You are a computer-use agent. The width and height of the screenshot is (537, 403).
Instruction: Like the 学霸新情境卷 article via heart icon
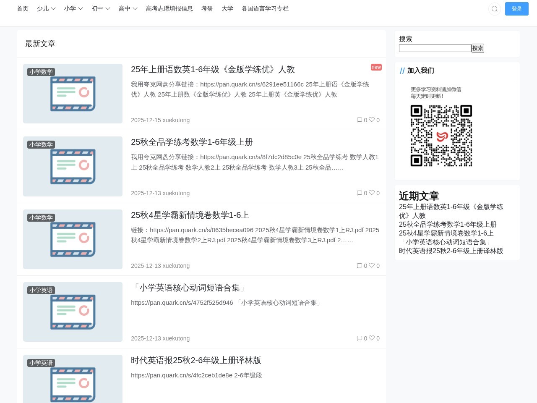(372, 266)
